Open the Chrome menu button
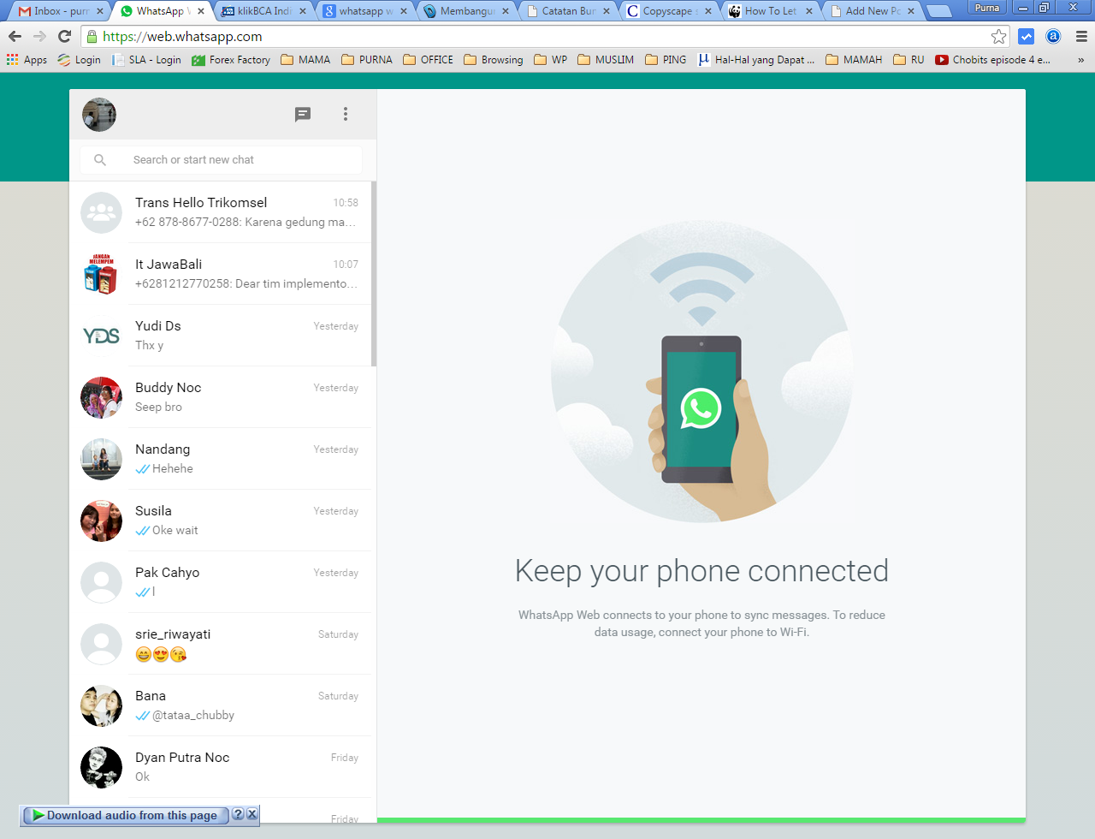The width and height of the screenshot is (1095, 839). pos(1081,37)
